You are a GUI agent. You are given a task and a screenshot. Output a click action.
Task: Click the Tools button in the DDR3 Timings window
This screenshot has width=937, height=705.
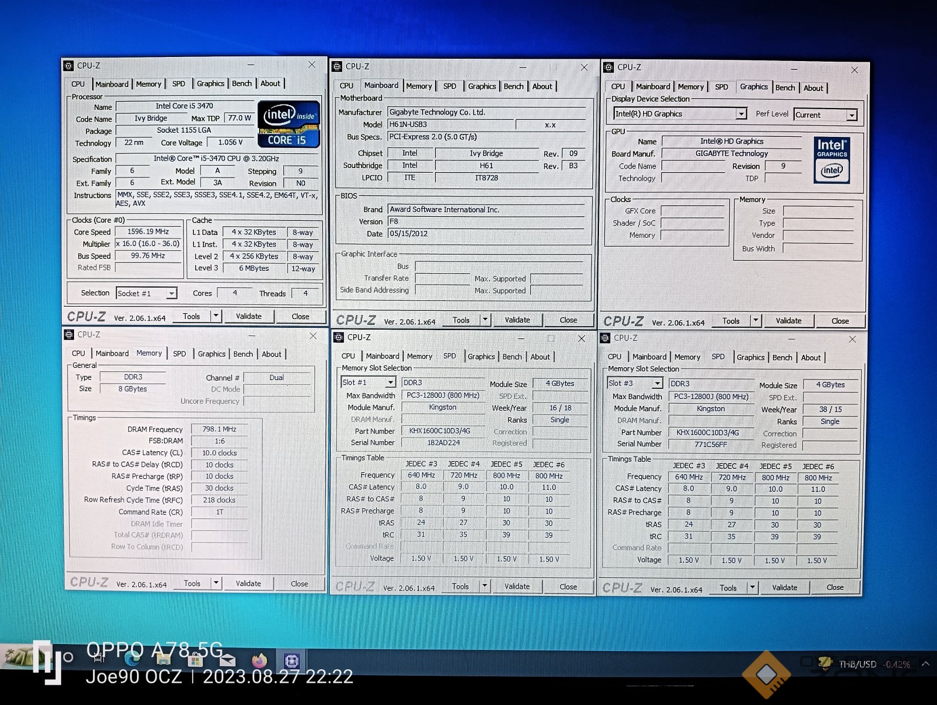[192, 583]
